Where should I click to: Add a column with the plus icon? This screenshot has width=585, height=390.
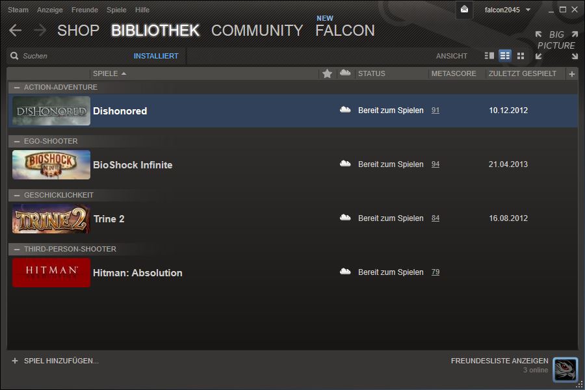(x=572, y=74)
